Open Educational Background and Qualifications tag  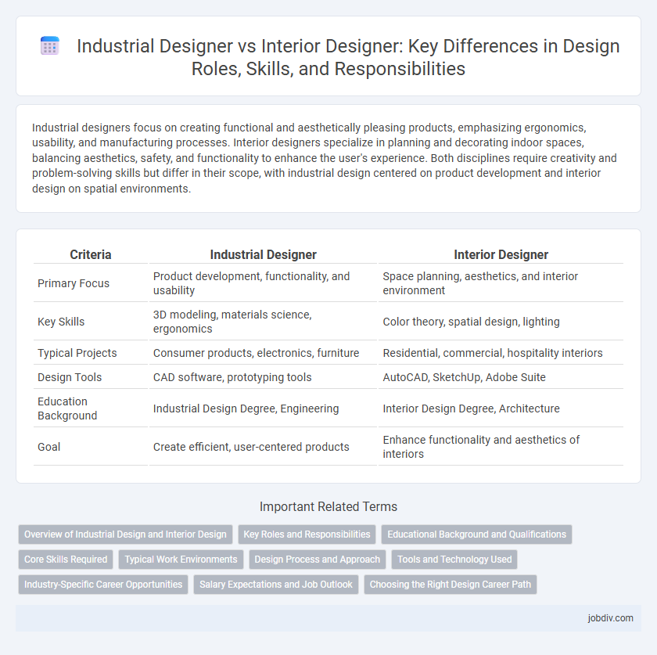476,534
